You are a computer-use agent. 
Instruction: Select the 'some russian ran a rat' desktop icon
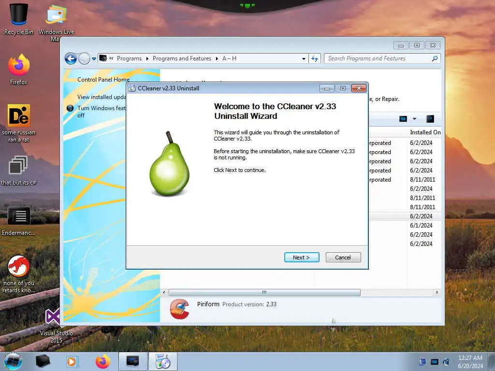pyautogui.click(x=19, y=123)
